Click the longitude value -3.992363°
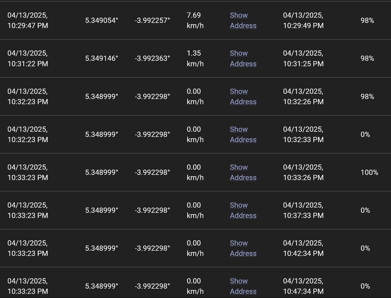The image size is (391, 298). tap(152, 58)
